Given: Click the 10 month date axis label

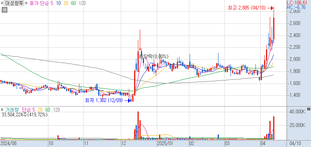Looking at the screenshot, I should click(x=51, y=143).
